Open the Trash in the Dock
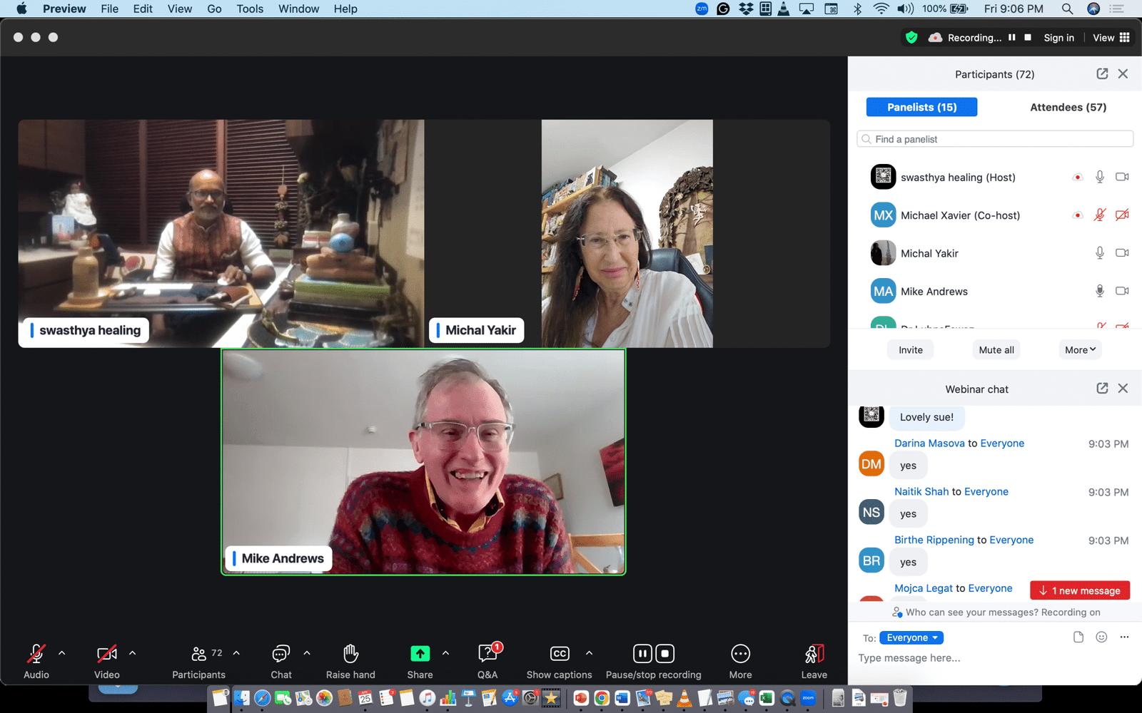 coord(900,698)
